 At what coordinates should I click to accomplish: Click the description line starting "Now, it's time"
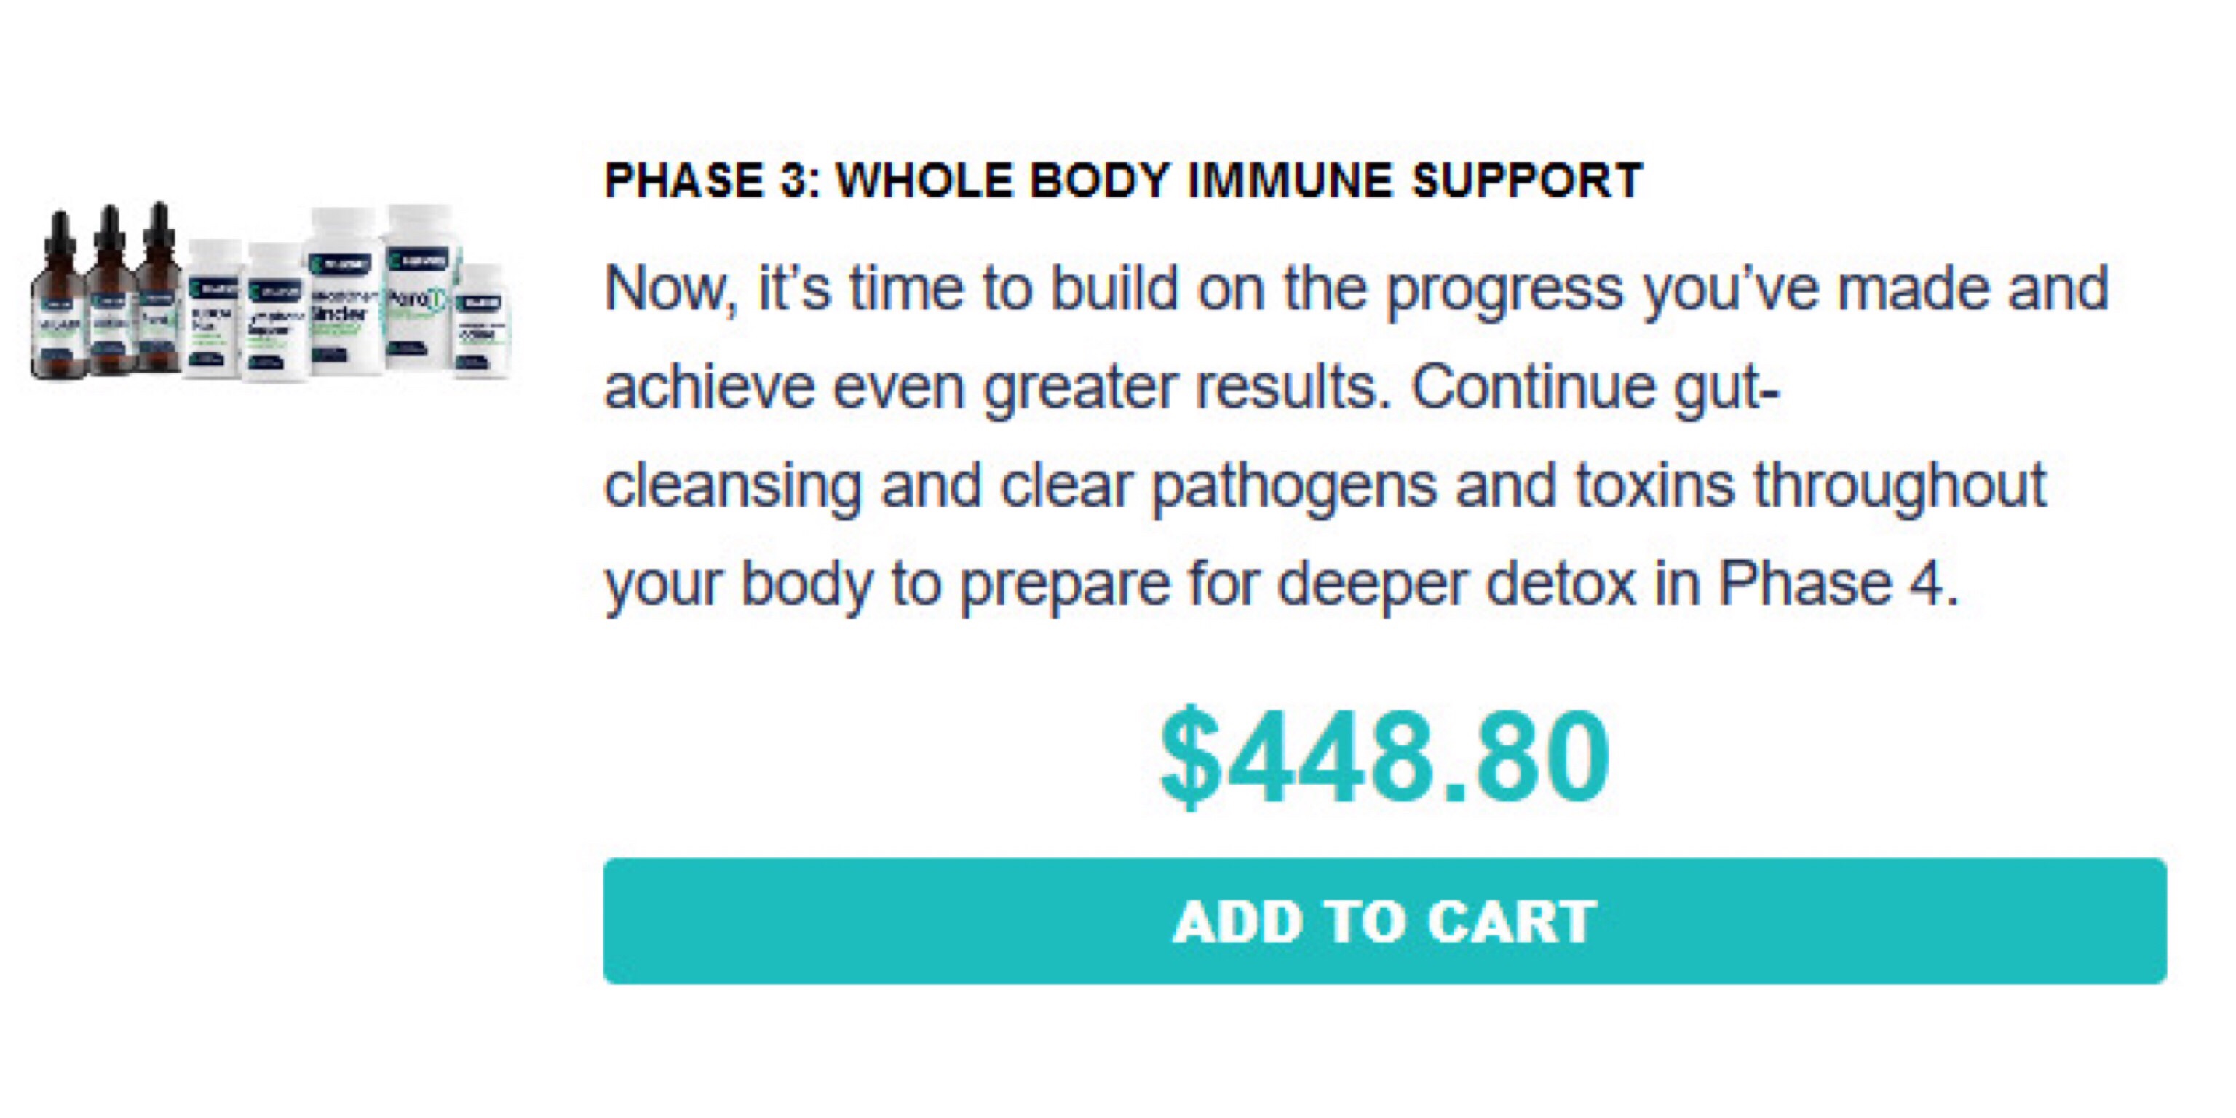1356,290
